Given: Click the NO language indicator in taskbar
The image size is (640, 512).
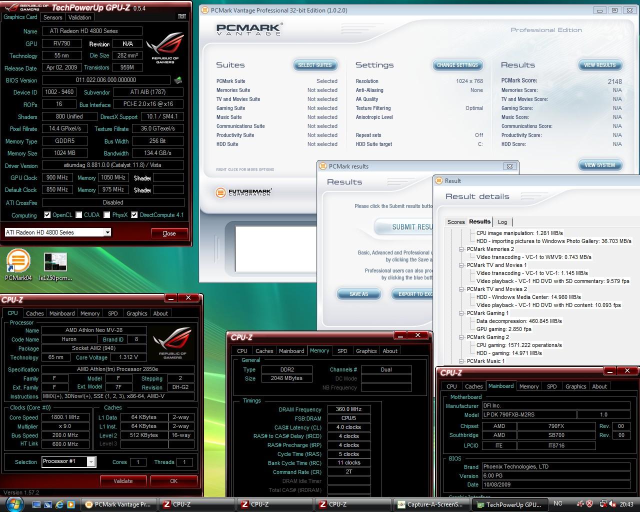Looking at the screenshot, I should pos(558,504).
